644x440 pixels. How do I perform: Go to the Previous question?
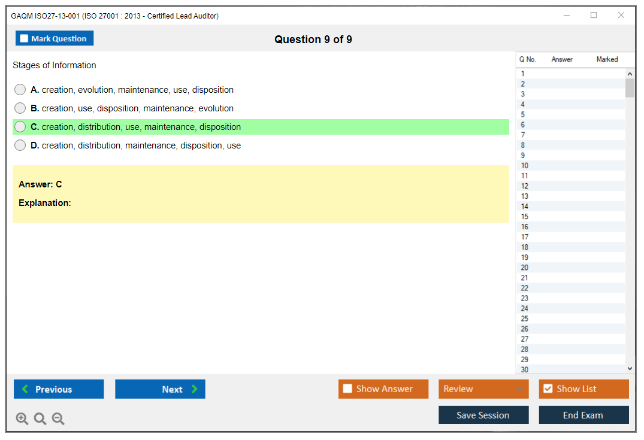pos(59,389)
